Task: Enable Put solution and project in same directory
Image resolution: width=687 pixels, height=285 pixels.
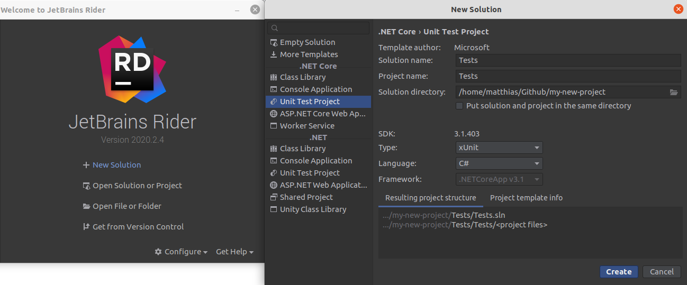Action: pyautogui.click(x=459, y=106)
